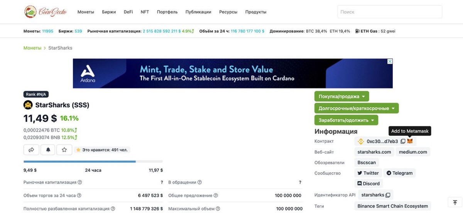The image size is (463, 213).
Task: Click info icon next to Объем торгов за 24 часа
Action: point(79,196)
